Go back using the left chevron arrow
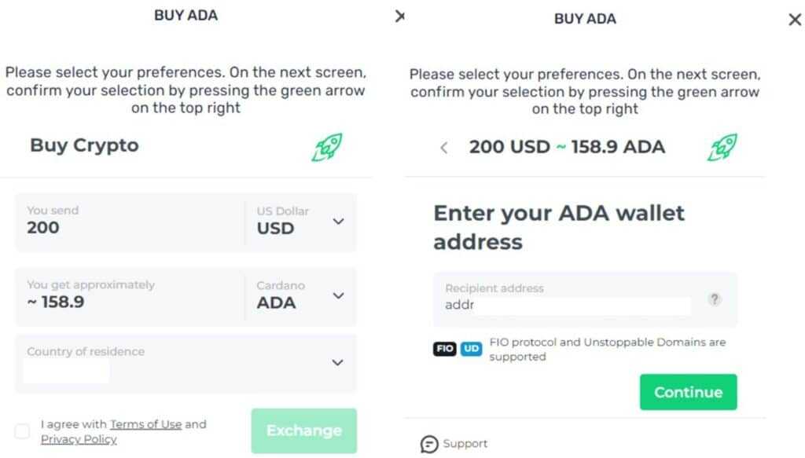805x458 pixels. (x=444, y=148)
